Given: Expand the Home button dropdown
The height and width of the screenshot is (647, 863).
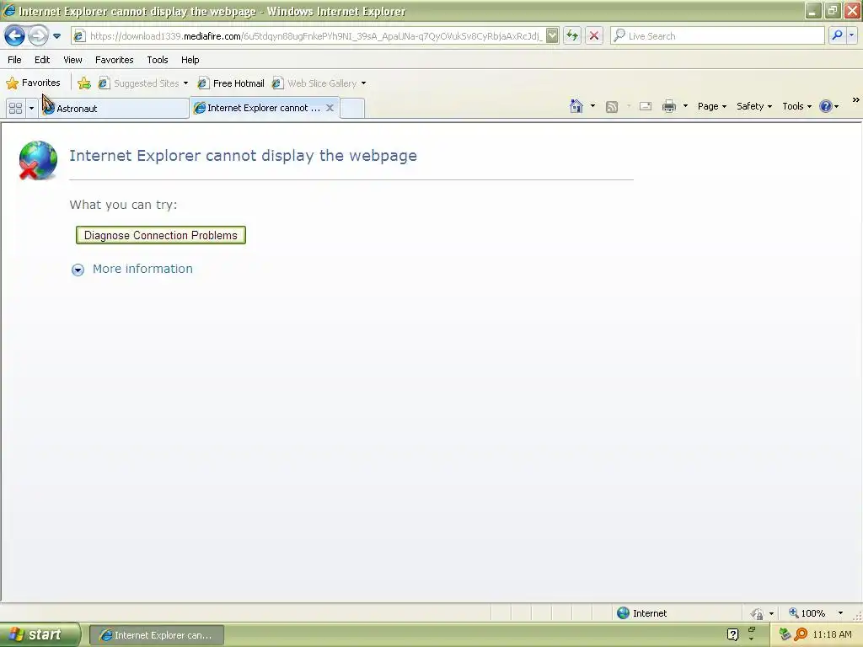Looking at the screenshot, I should pos(592,106).
